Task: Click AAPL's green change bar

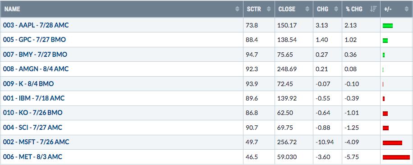Action: click(x=388, y=26)
